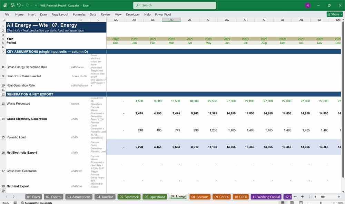Click the zoom out minus button

[x=308, y=203]
